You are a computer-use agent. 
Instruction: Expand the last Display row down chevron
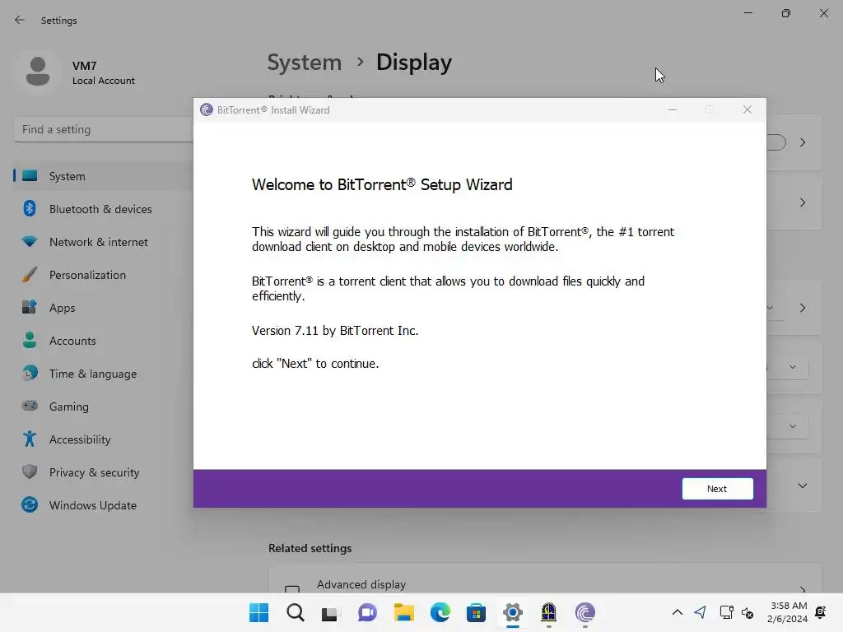[x=803, y=486]
